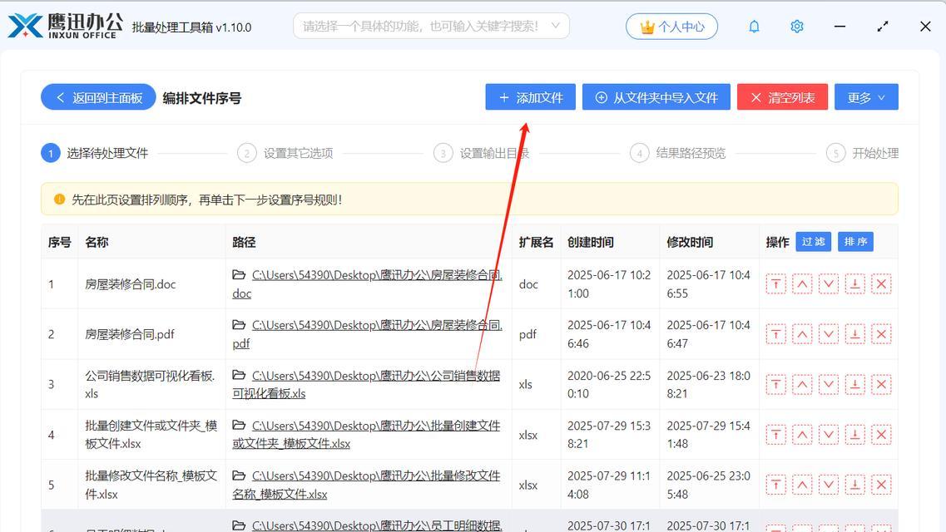Screen dimensions: 946x532
Task: Move 房屋装修合同.doc up one row
Action: click(802, 283)
